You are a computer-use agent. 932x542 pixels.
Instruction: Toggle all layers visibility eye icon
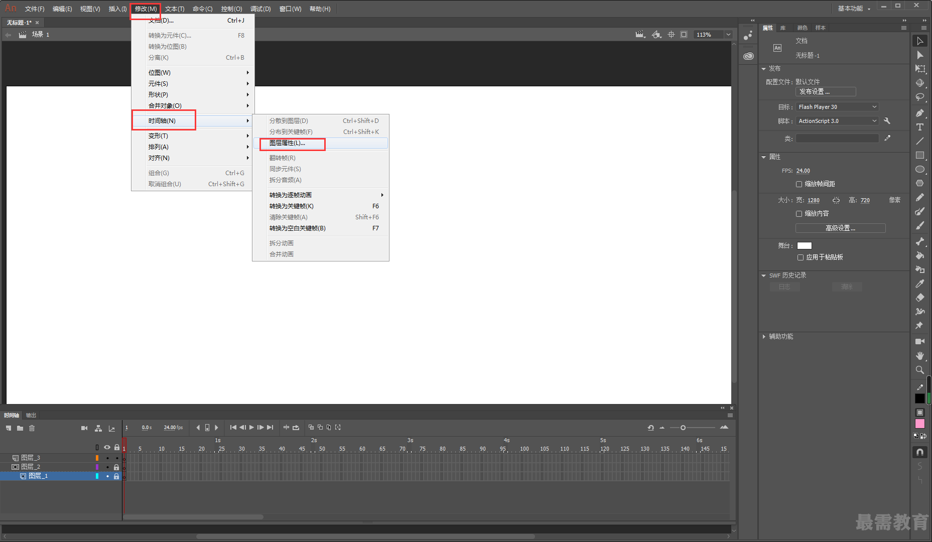pos(107,447)
